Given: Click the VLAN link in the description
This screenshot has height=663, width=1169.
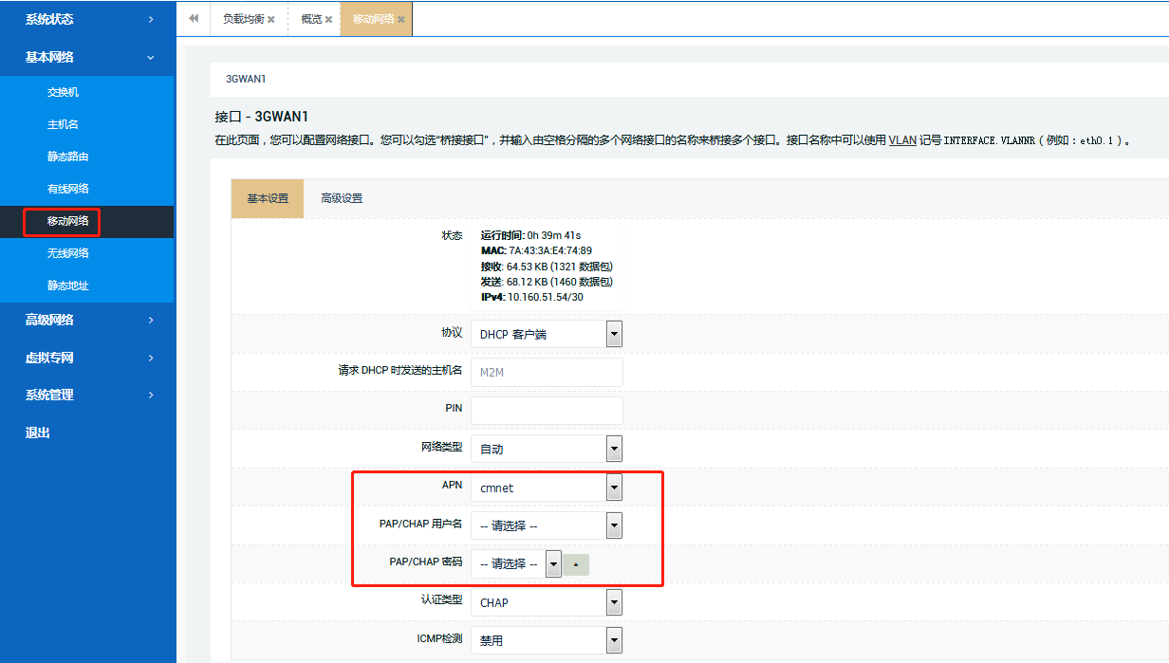Looking at the screenshot, I should [901, 139].
